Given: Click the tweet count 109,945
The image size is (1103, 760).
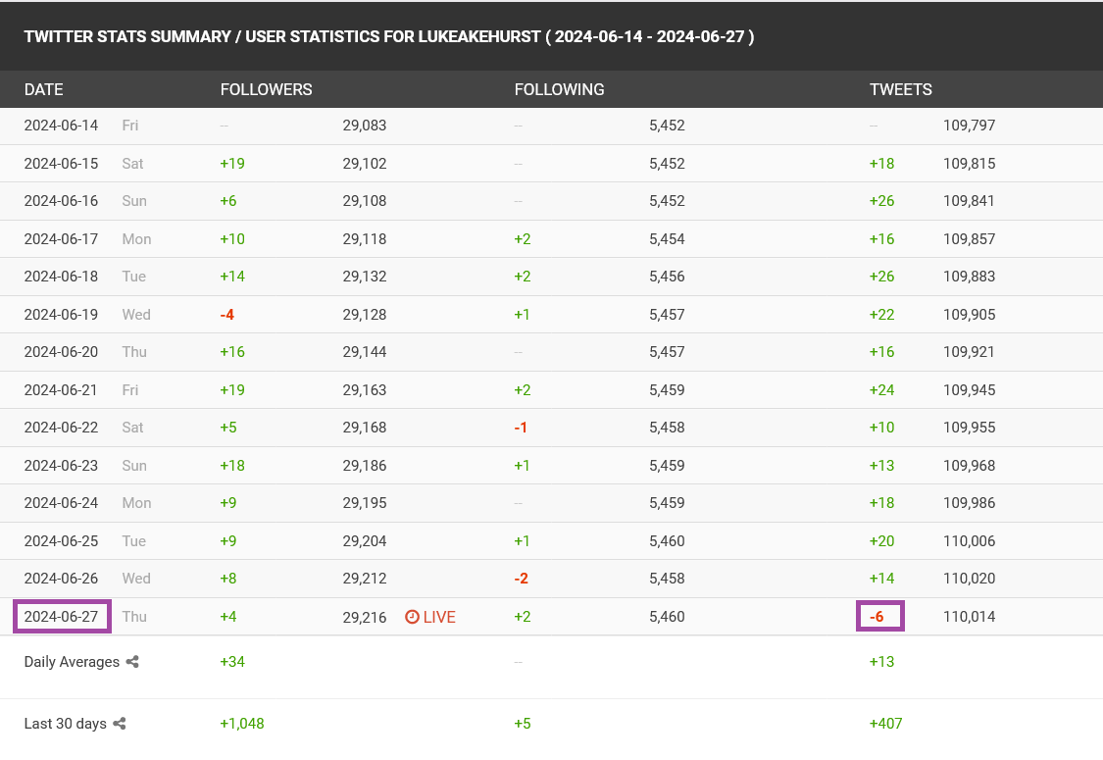Looking at the screenshot, I should click(x=970, y=390).
